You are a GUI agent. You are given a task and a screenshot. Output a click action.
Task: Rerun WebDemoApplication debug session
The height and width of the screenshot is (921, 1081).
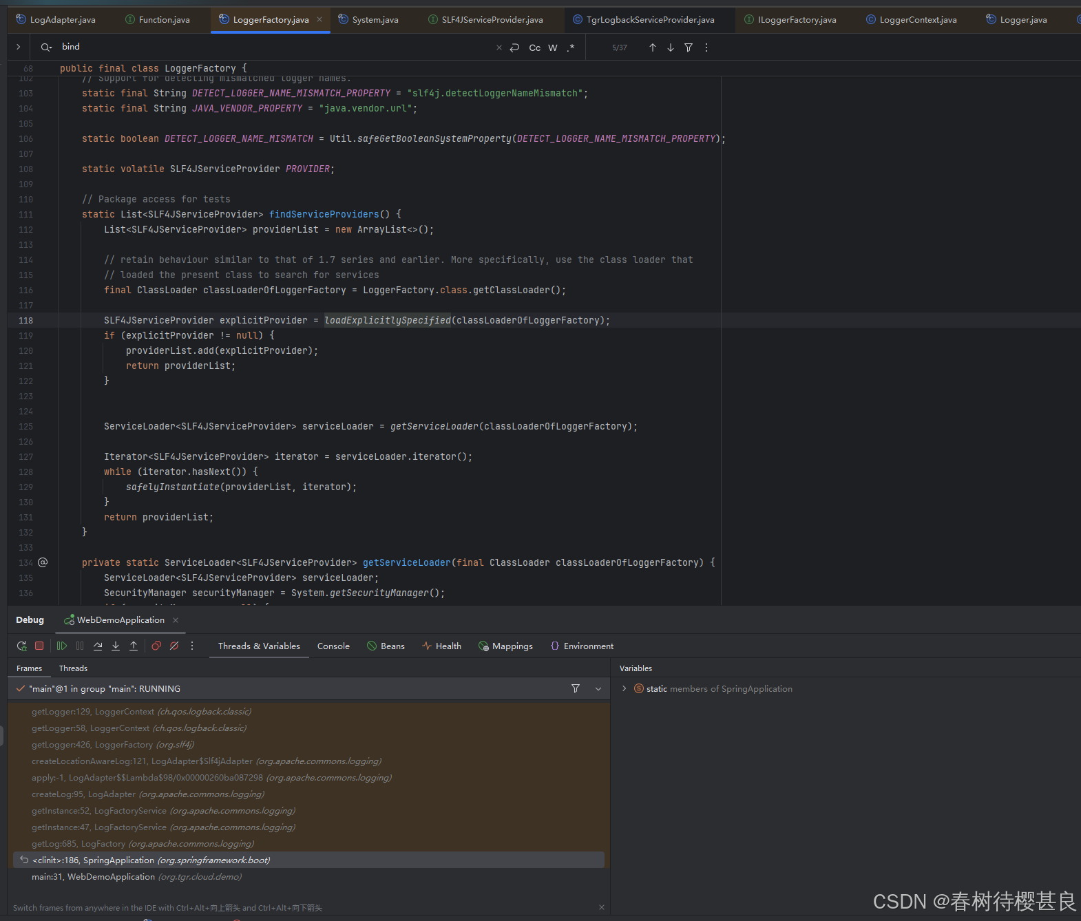pos(21,646)
